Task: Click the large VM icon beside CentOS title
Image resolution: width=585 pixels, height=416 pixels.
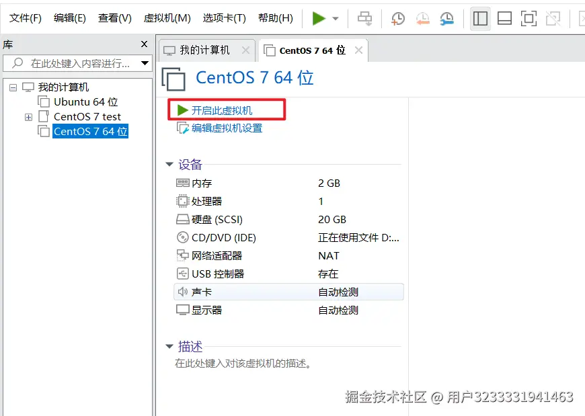Action: point(174,79)
